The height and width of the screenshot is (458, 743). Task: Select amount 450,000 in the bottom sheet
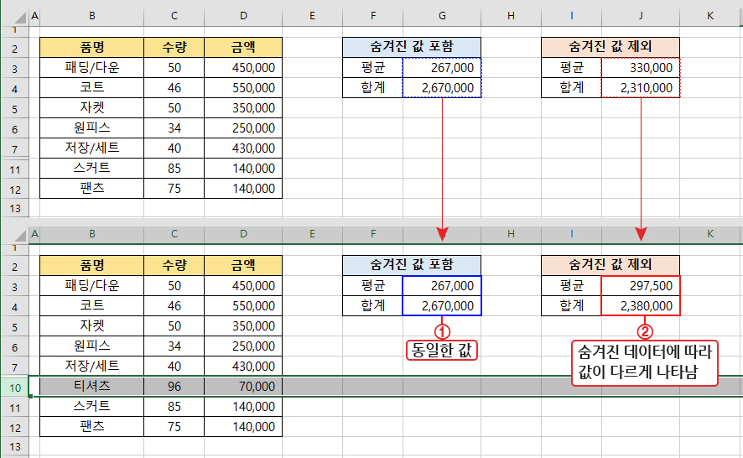click(243, 286)
